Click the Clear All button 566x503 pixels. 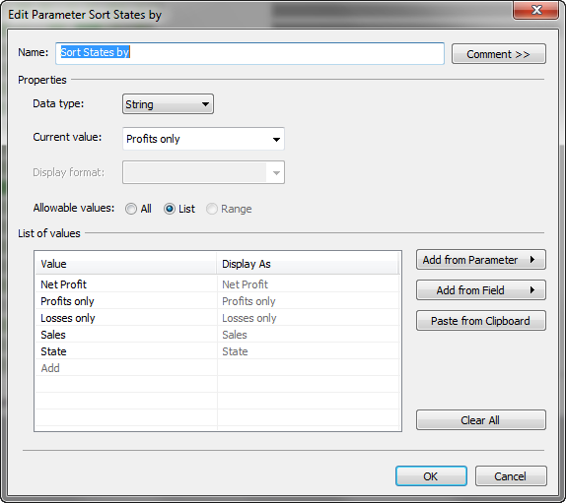coord(481,420)
